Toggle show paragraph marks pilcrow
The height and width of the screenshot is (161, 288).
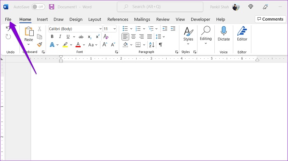coord(160,44)
